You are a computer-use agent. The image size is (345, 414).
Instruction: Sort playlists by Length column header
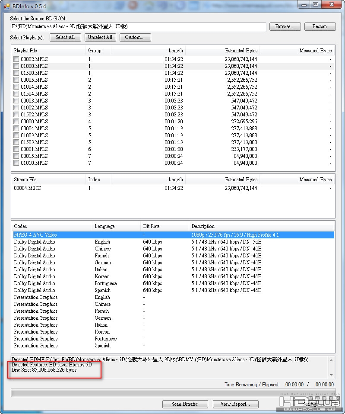(148, 51)
